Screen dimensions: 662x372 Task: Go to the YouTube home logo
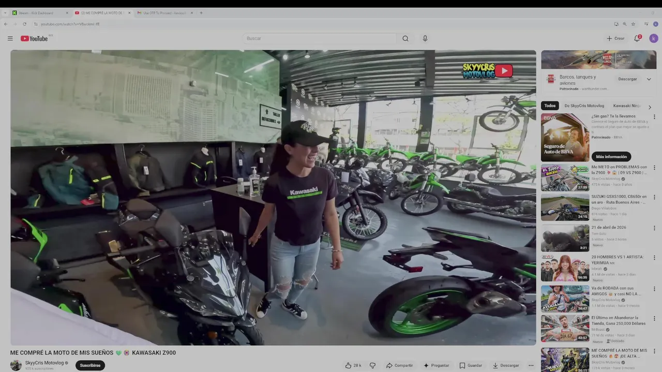point(35,38)
